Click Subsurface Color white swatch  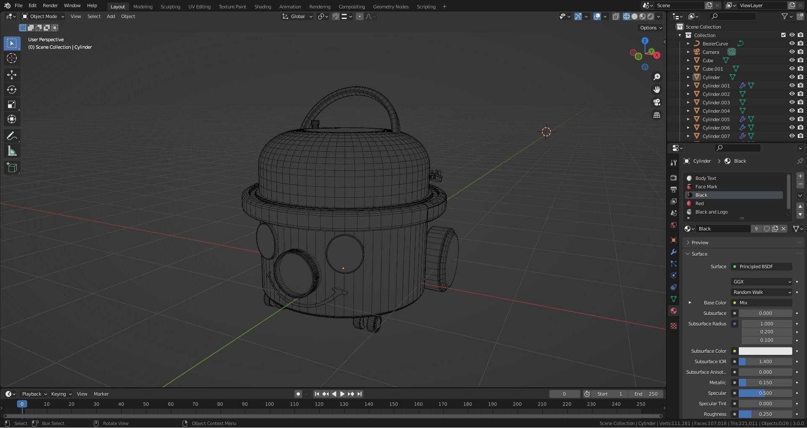765,351
